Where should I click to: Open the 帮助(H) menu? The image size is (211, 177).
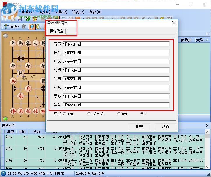point(95,12)
